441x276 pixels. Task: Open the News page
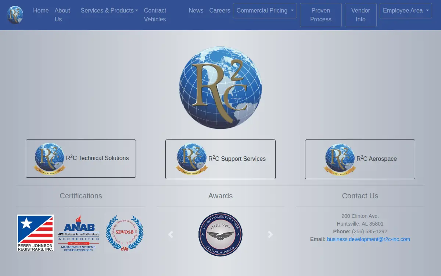pos(196,11)
